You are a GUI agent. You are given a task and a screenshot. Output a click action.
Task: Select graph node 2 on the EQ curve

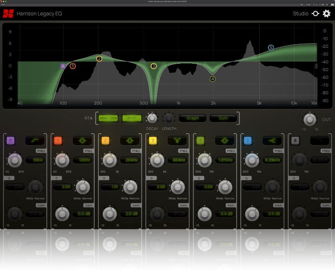pos(99,59)
